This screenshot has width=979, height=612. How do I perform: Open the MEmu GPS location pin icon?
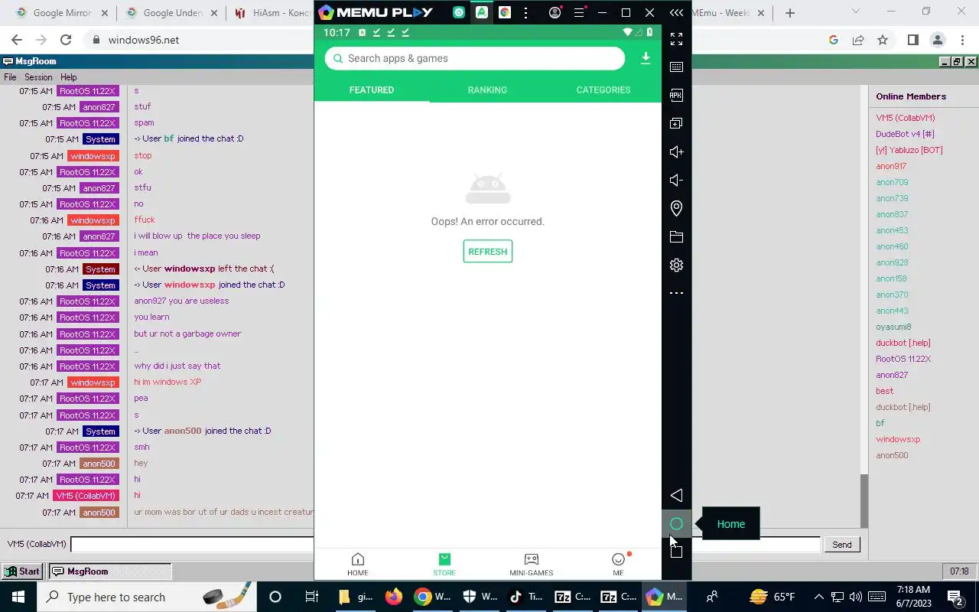[x=676, y=208]
